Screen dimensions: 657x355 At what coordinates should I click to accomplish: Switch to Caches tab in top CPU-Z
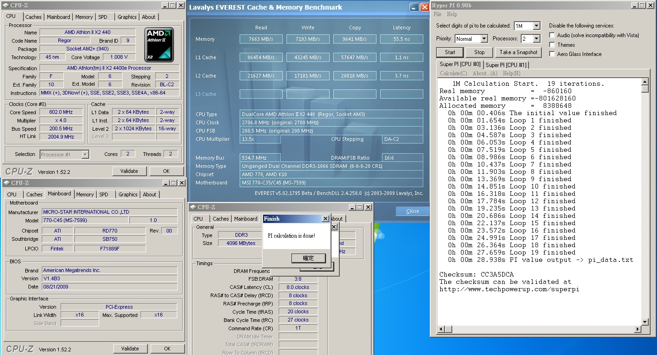click(34, 17)
